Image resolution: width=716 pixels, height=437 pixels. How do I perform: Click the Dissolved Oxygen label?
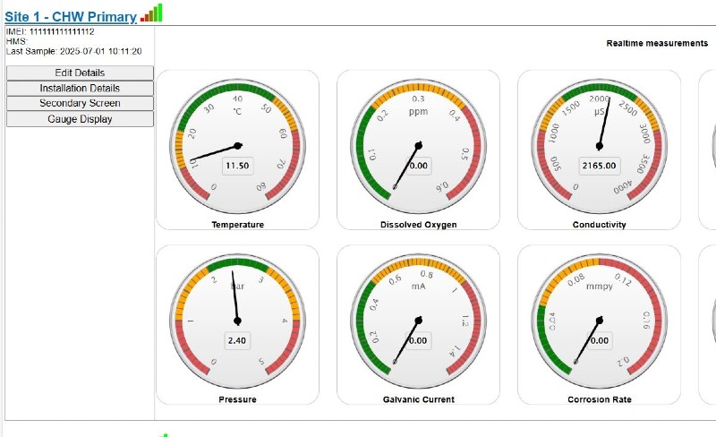coord(418,225)
